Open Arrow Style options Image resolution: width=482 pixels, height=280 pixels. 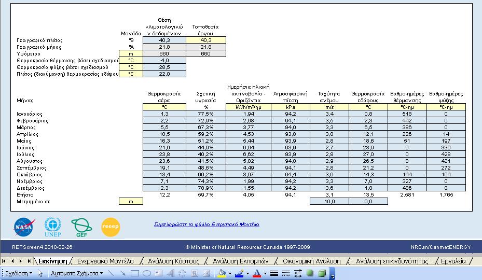298,273
